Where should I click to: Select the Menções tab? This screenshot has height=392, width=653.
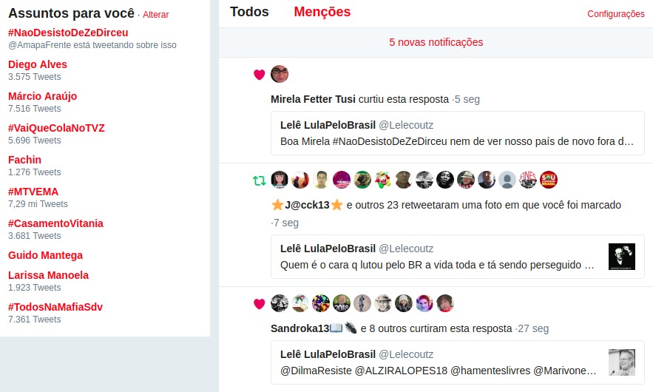point(322,12)
